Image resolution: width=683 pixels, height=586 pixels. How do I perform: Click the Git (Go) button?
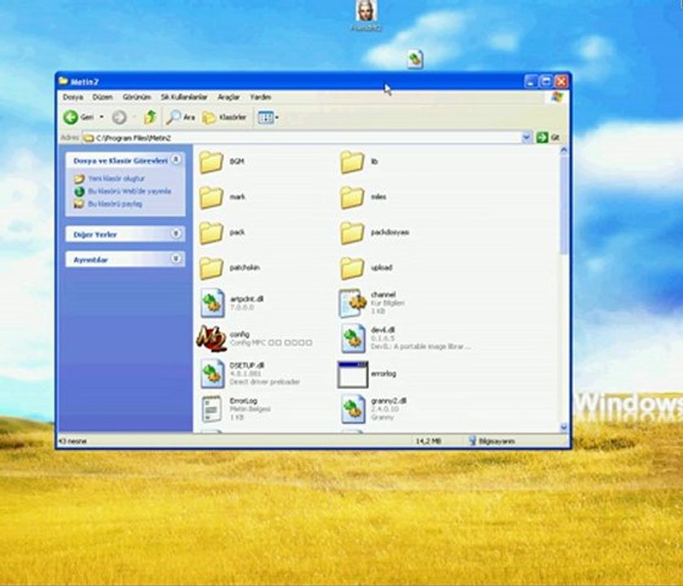click(548, 138)
